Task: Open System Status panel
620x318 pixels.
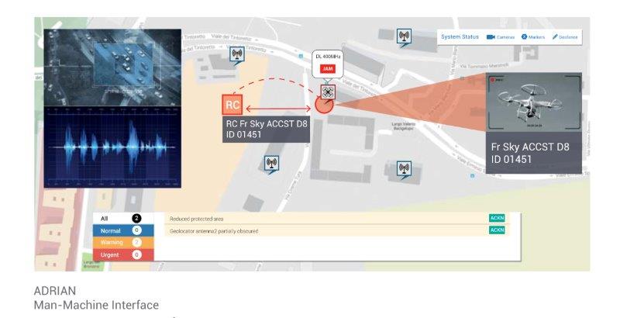Action: click(x=460, y=36)
